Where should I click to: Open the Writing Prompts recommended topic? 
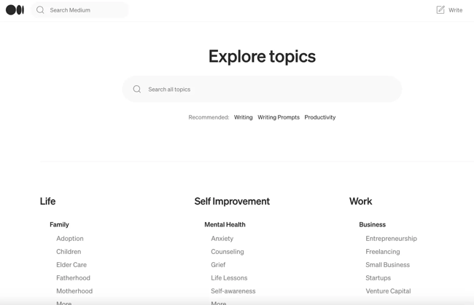[x=279, y=117]
